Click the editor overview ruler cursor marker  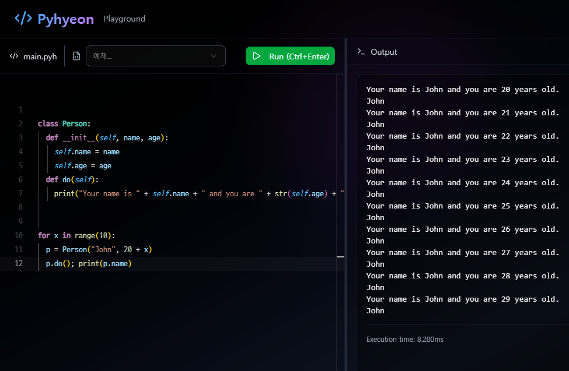pos(341,256)
